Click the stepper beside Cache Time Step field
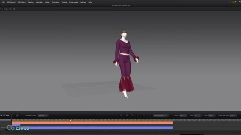The width and height of the screenshot is (241, 135). (x=236, y=115)
